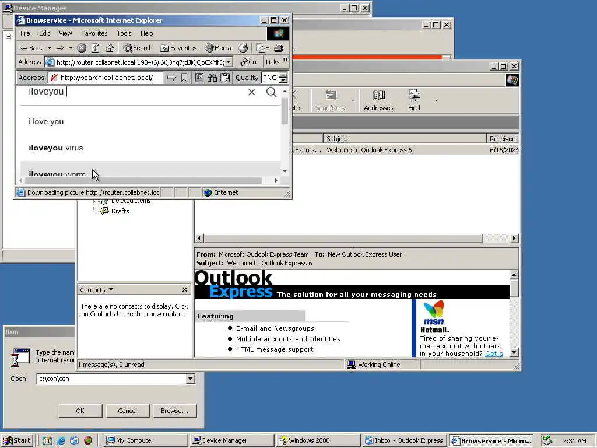Viewport: 597px width, 448px height.
Task: Open the Favorites pane from the toolbar
Action: tap(178, 48)
